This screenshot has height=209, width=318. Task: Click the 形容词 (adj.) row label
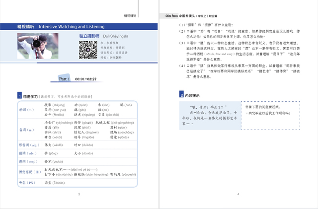26,145
